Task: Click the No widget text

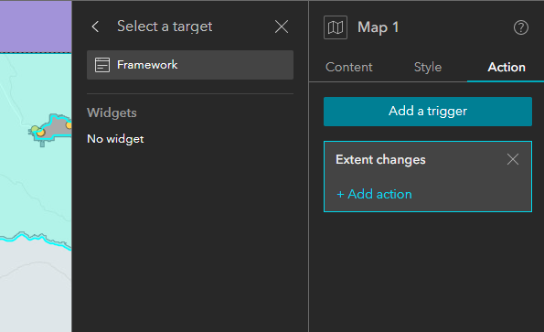Action: tap(115, 139)
